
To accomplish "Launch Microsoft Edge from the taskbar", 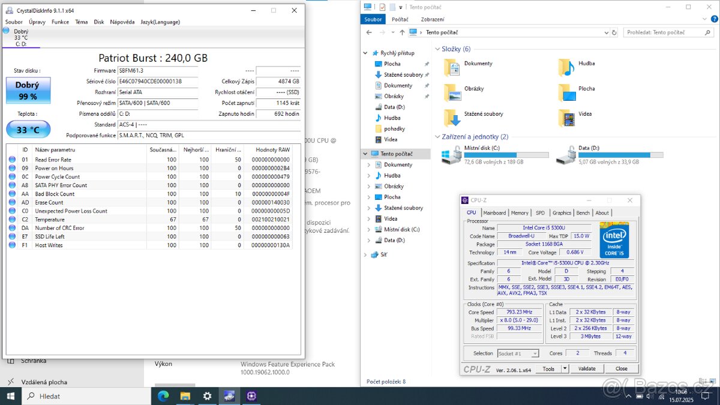I will pyautogui.click(x=163, y=396).
